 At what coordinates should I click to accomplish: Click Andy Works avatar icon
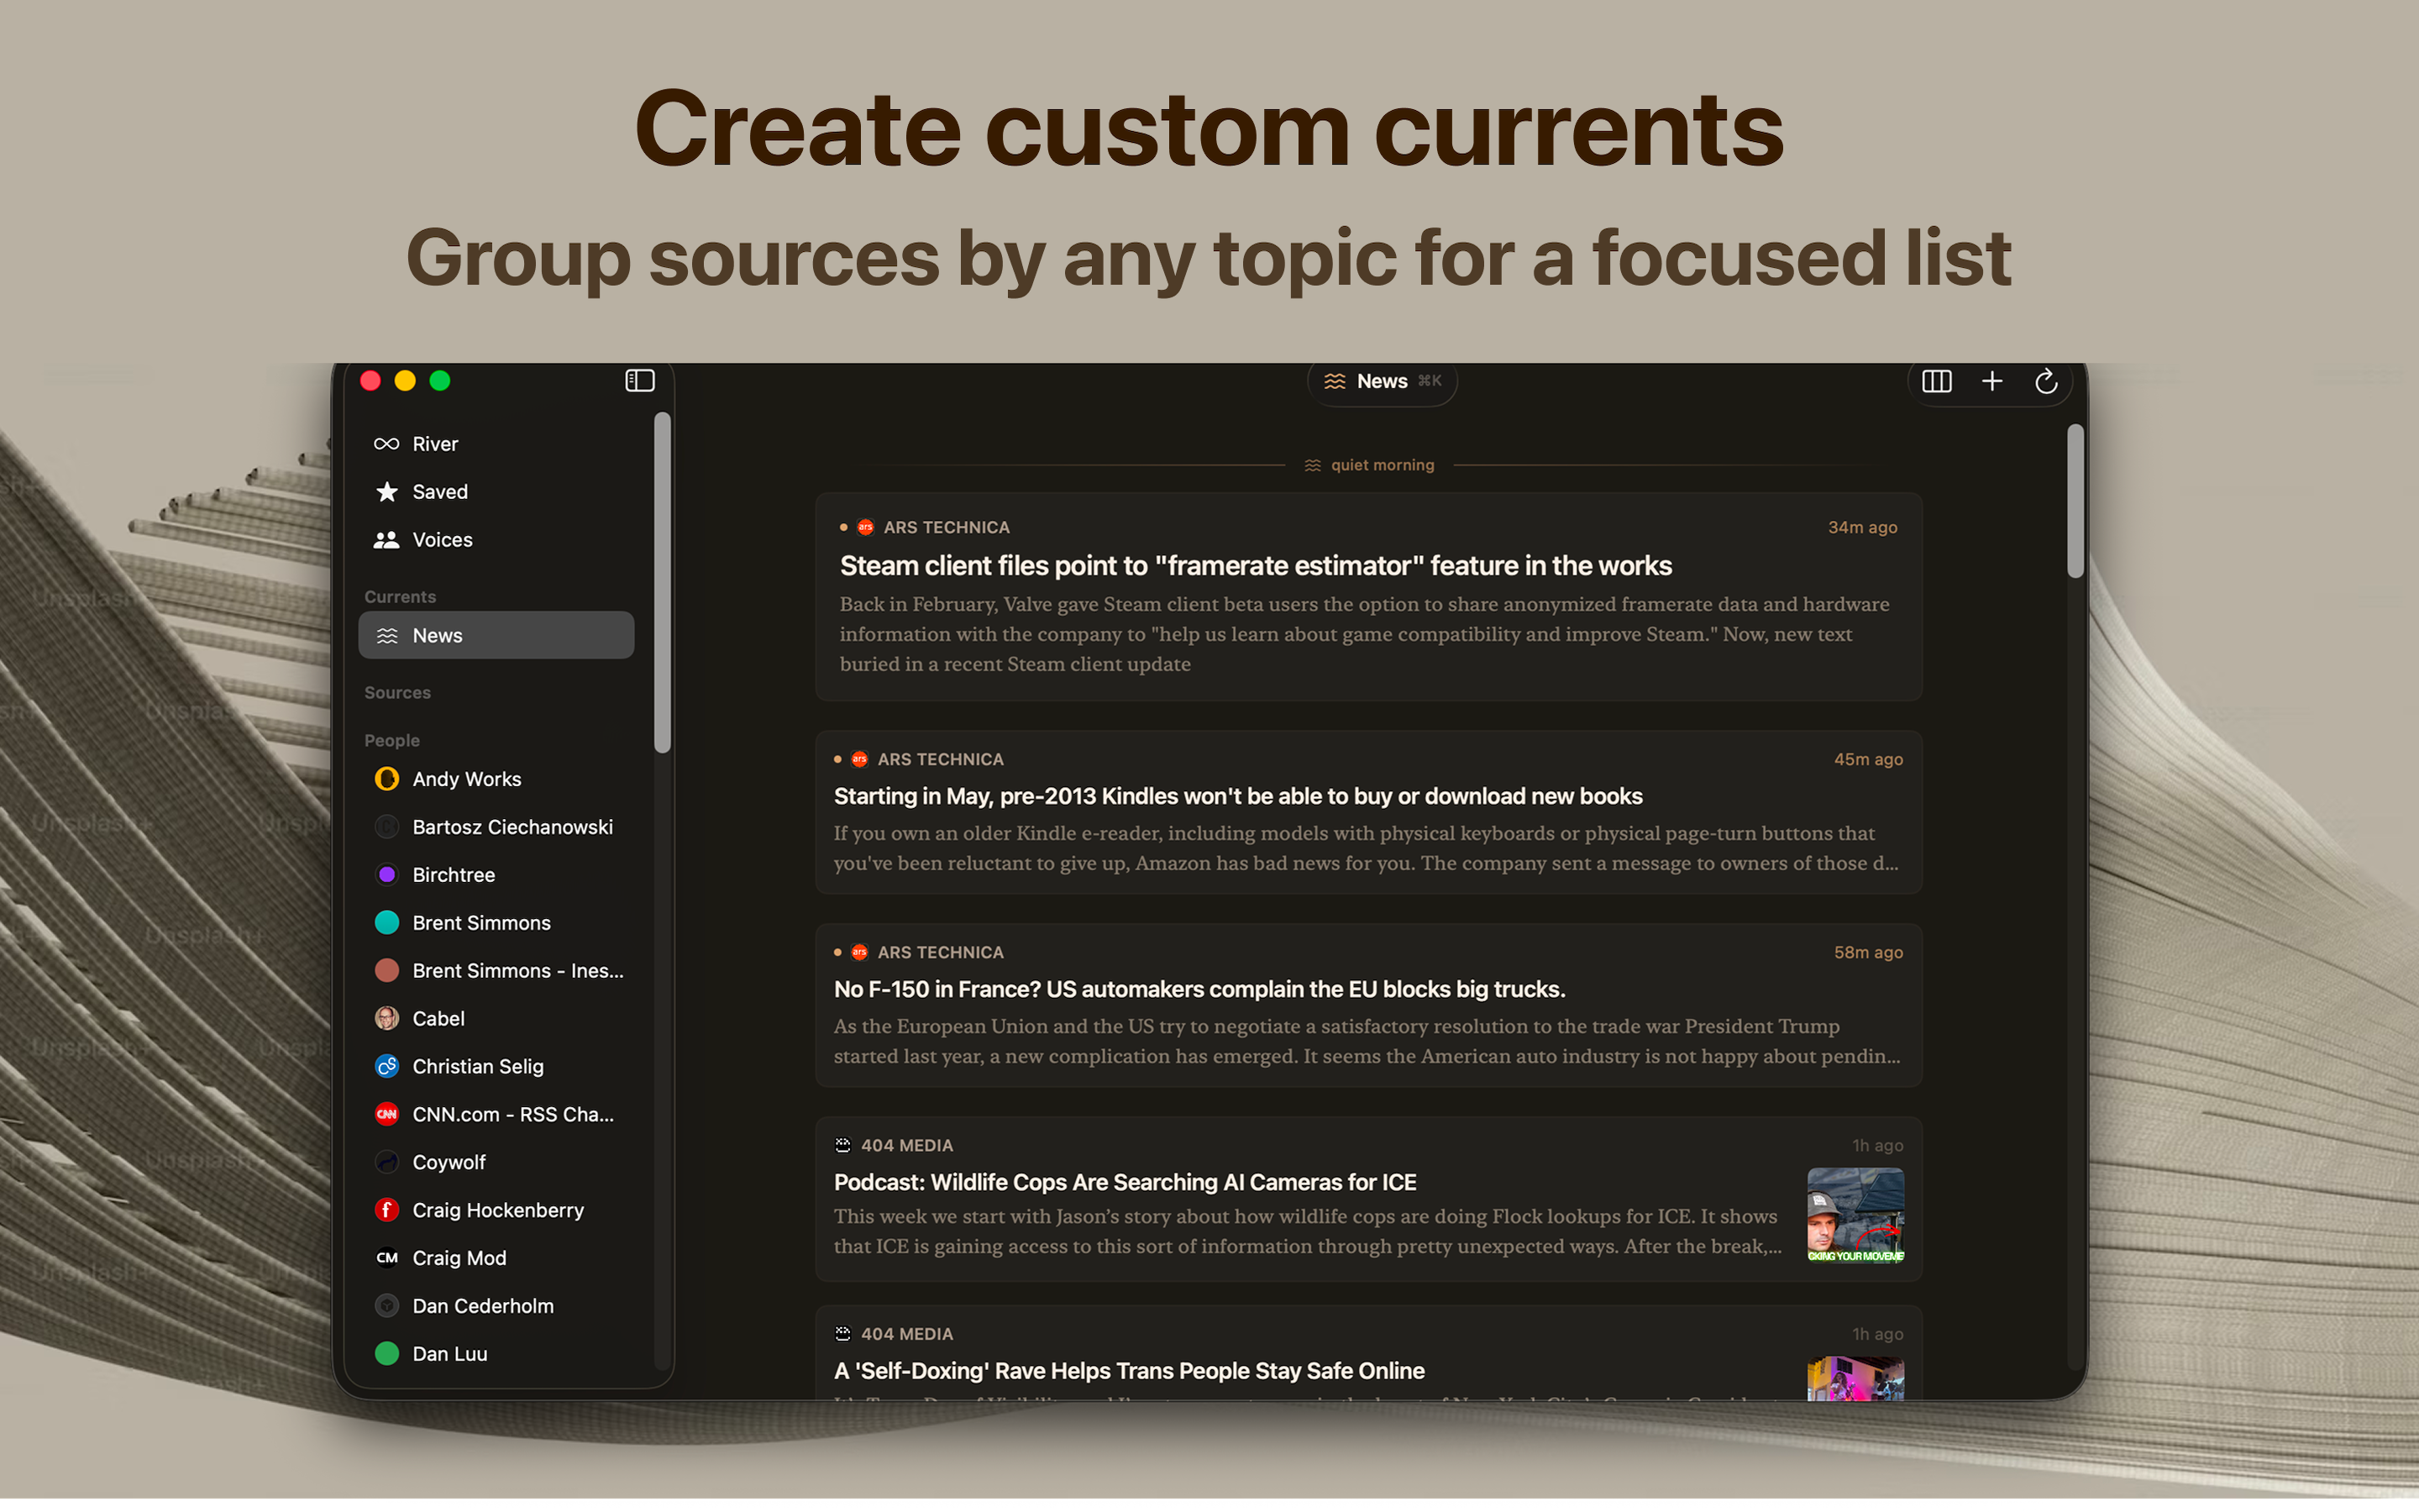[x=387, y=779]
